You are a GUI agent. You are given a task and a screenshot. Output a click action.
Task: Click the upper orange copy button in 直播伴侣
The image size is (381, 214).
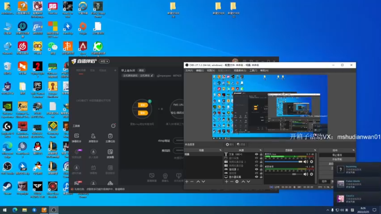(142, 105)
